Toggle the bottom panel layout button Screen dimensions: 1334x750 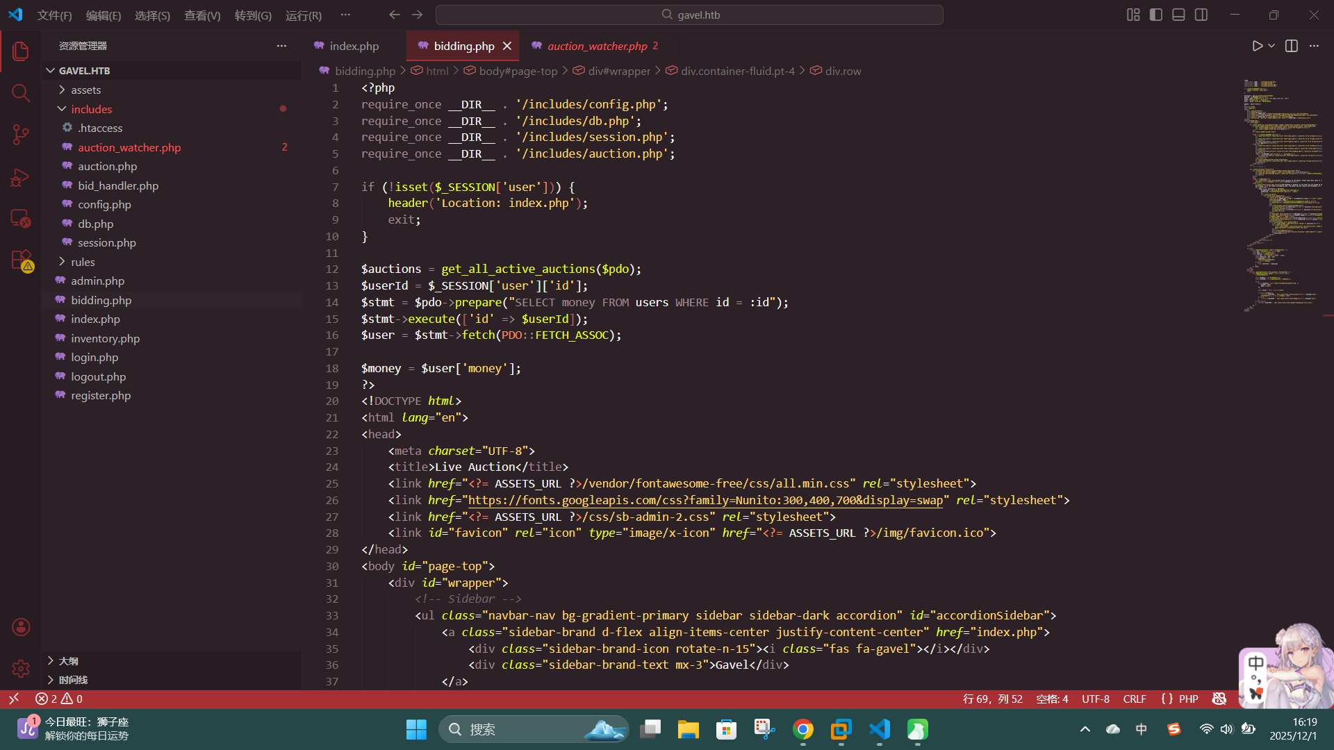[x=1178, y=15]
